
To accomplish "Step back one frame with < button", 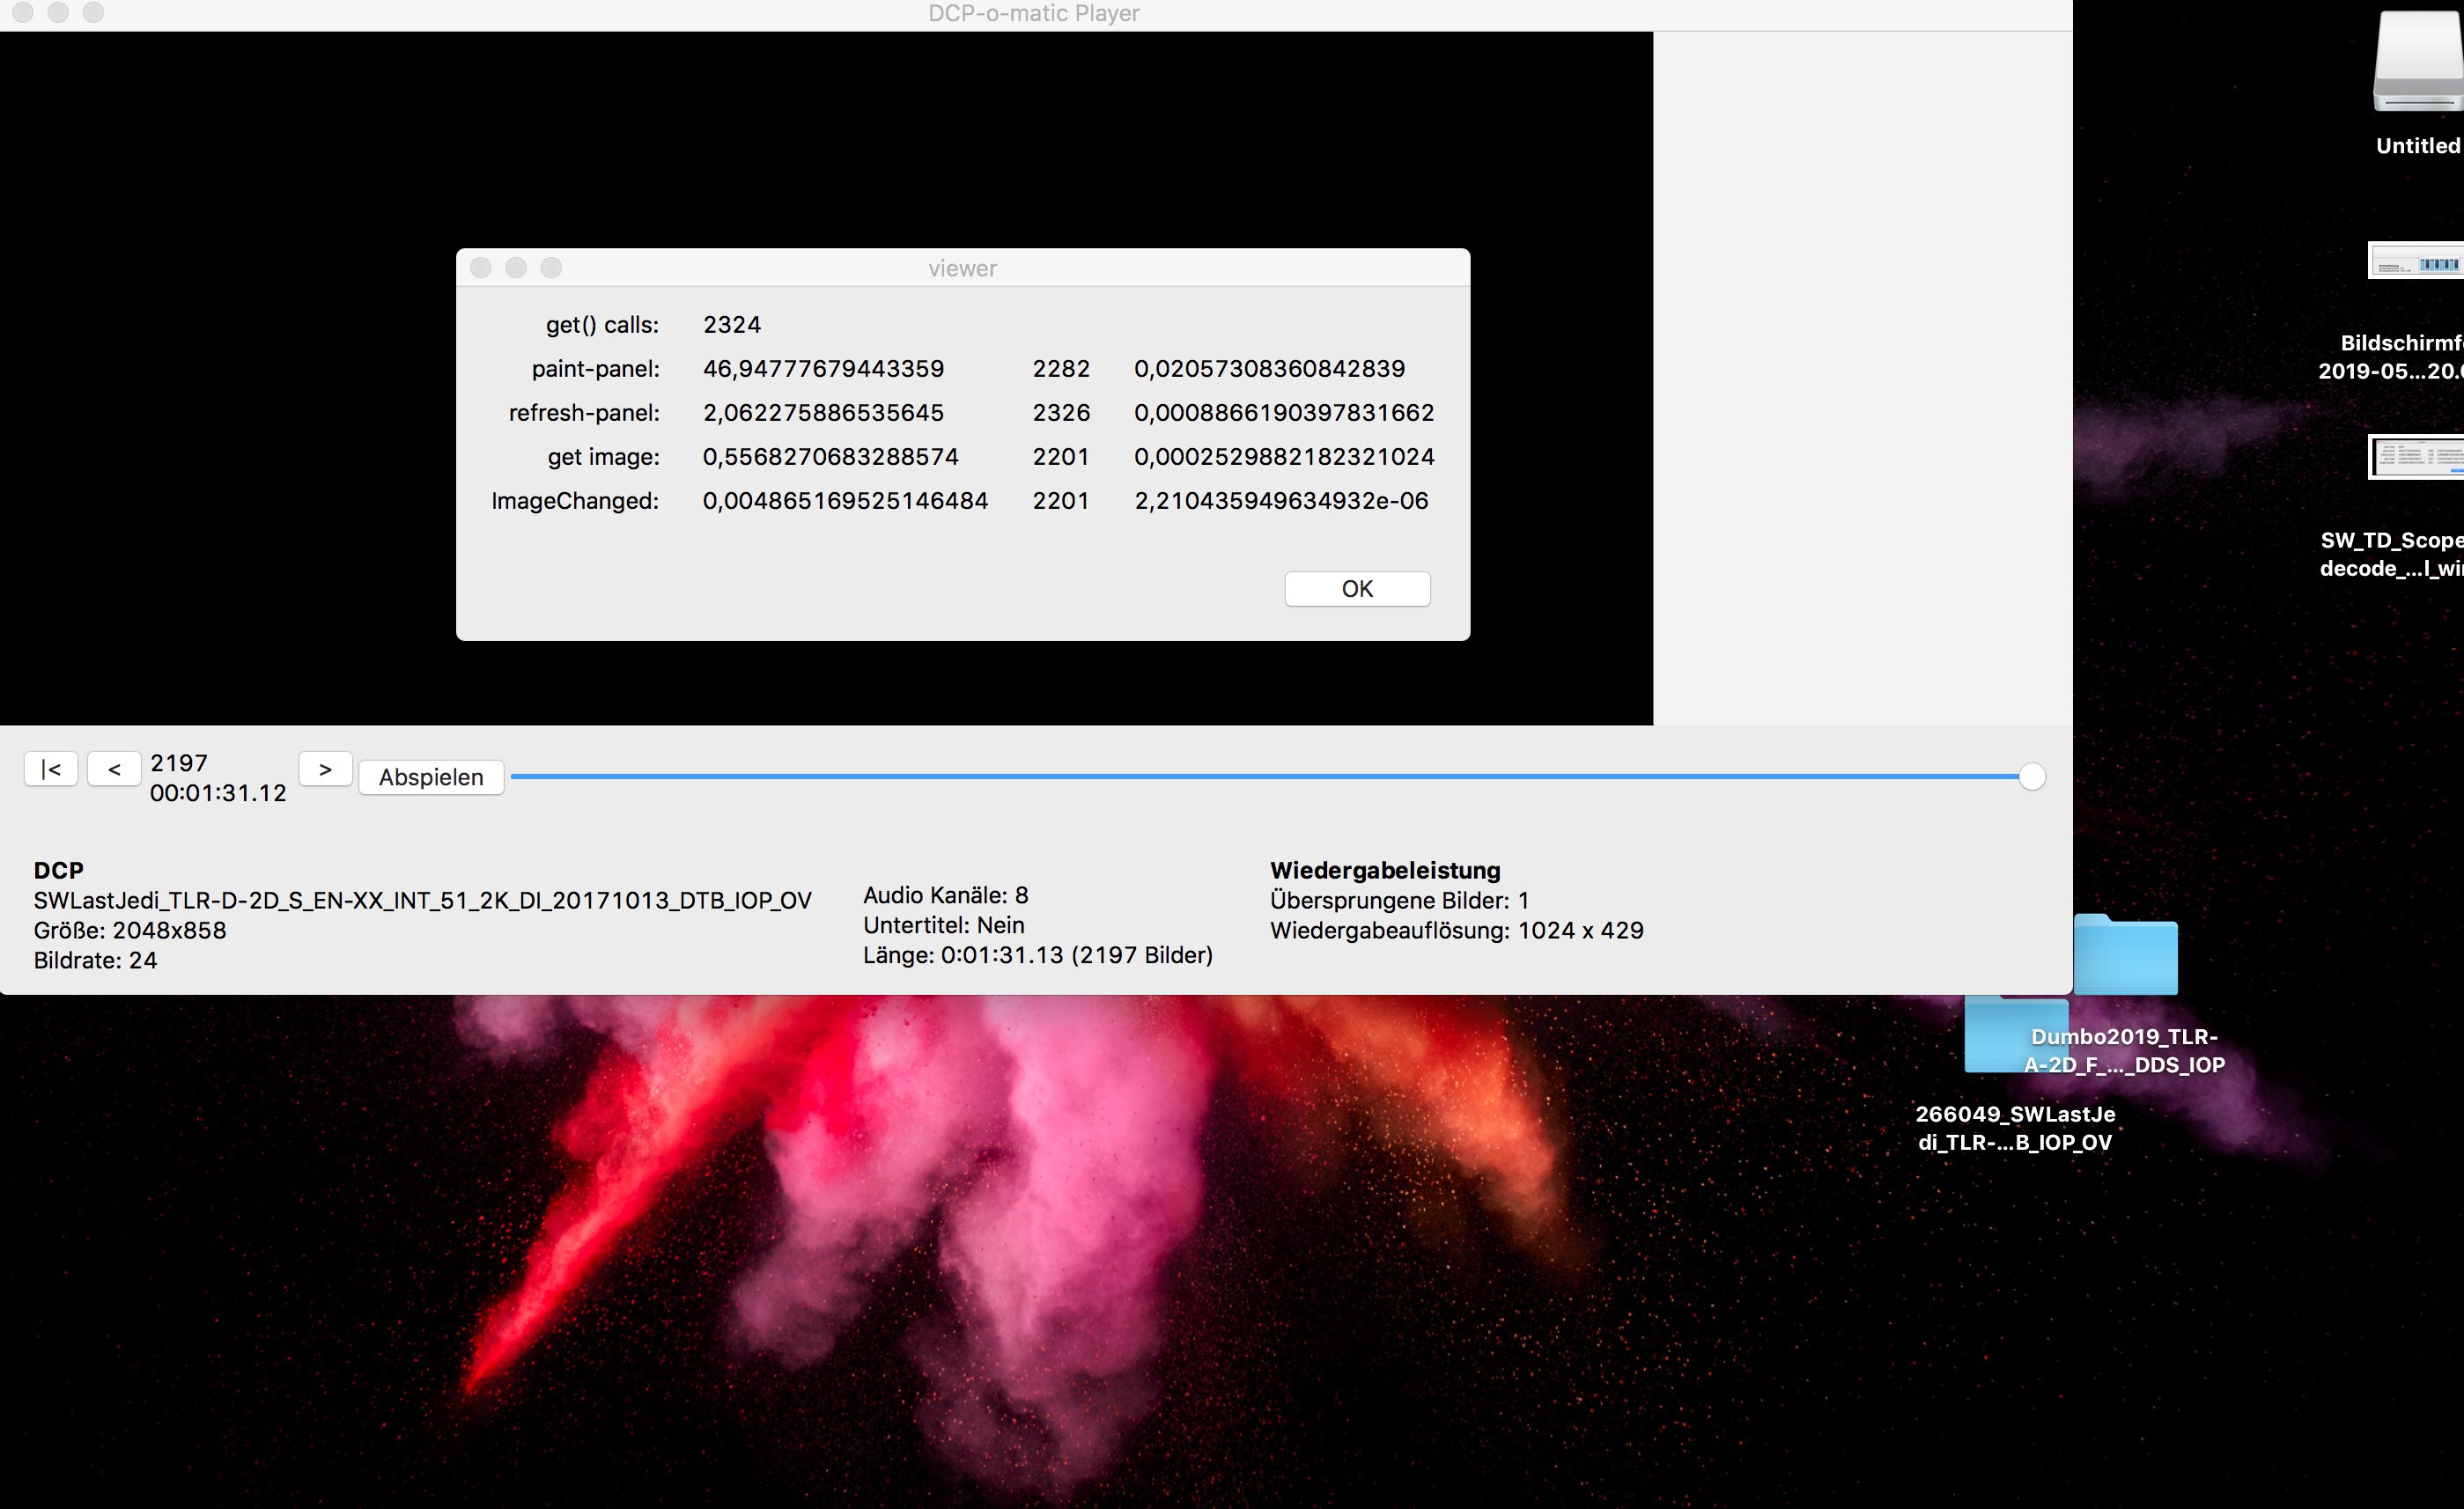I will [x=114, y=769].
